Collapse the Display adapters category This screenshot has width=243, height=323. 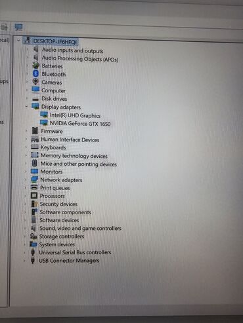[x=27, y=106]
